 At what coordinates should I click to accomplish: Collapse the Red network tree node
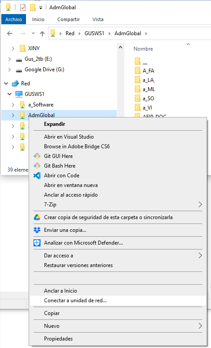click(6, 84)
